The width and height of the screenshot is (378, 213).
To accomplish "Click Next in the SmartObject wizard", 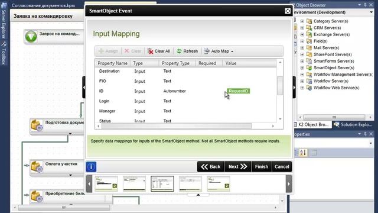I will pos(237,167).
